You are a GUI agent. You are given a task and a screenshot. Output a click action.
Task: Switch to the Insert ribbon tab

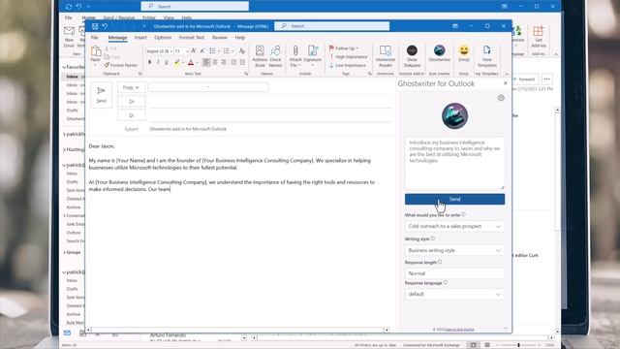(140, 38)
